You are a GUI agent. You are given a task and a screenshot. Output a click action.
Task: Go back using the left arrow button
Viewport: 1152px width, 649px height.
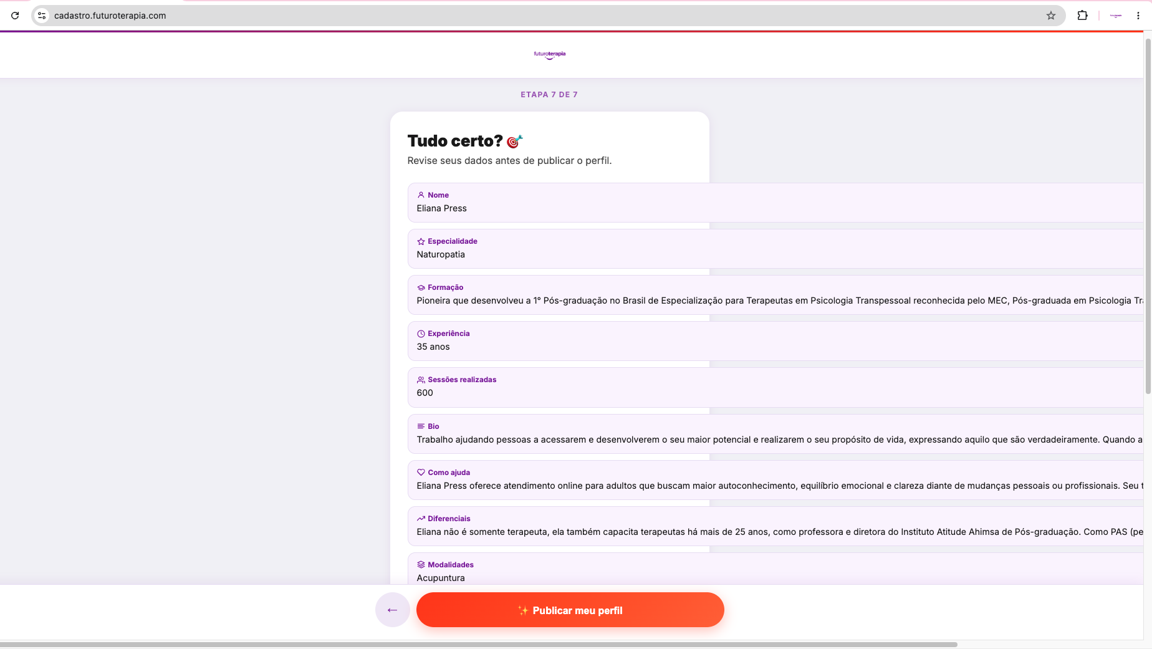(x=392, y=610)
